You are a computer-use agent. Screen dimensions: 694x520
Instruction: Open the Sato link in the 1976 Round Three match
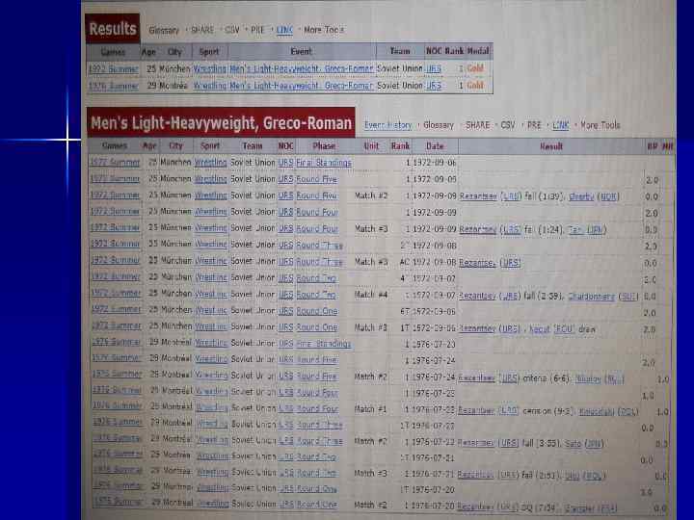(573, 443)
